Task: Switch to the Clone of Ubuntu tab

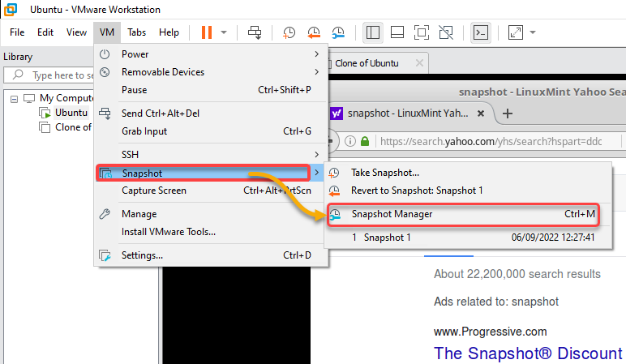Action: click(367, 63)
